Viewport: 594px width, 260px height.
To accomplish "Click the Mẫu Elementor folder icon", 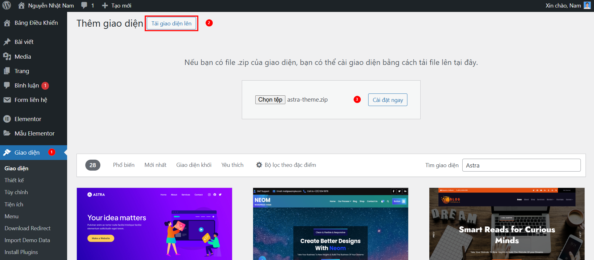I will point(7,133).
